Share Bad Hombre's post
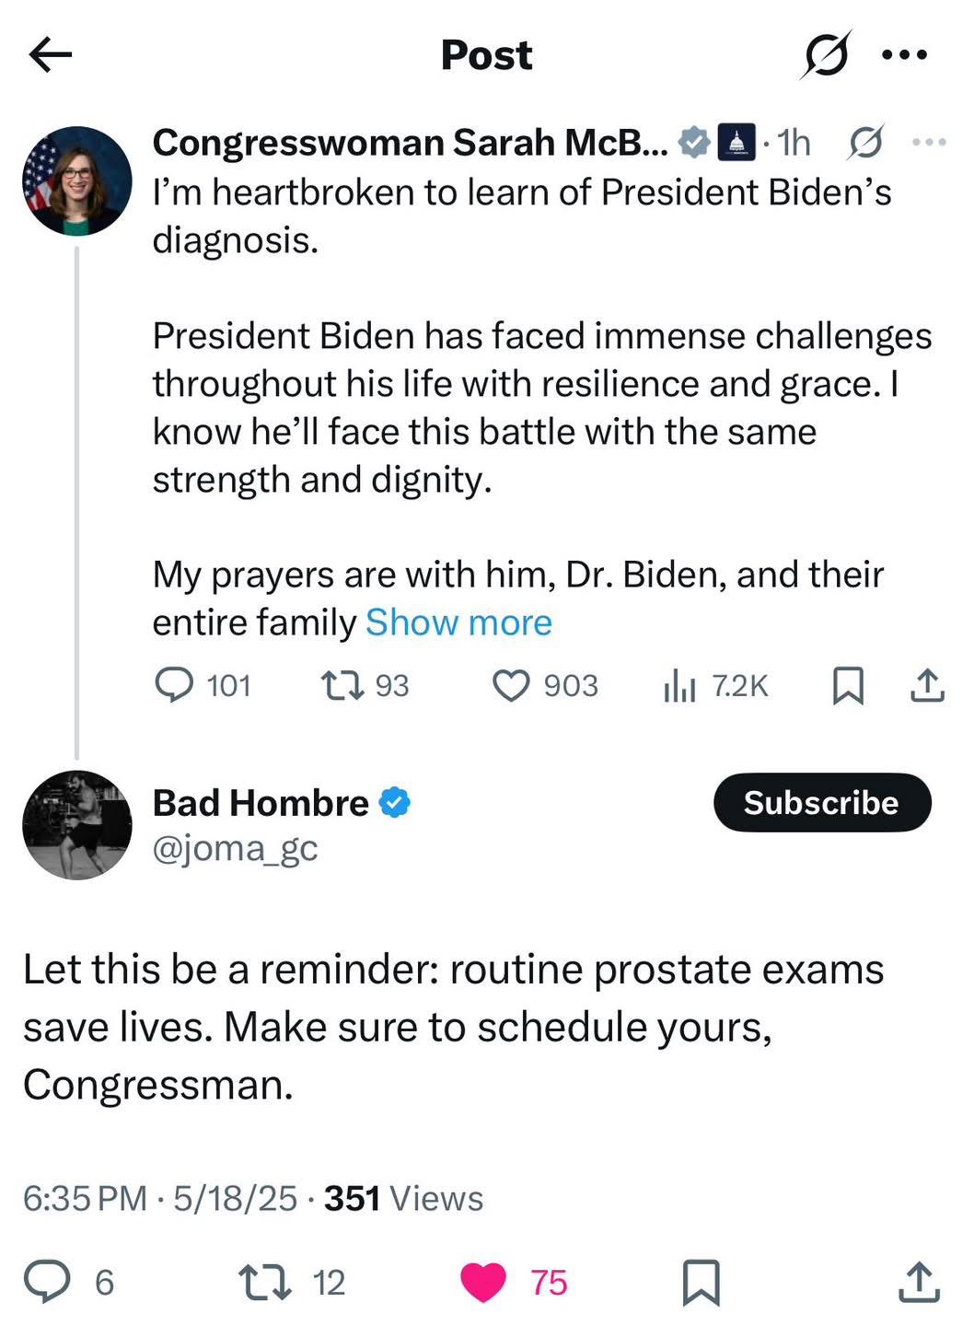 click(919, 1283)
